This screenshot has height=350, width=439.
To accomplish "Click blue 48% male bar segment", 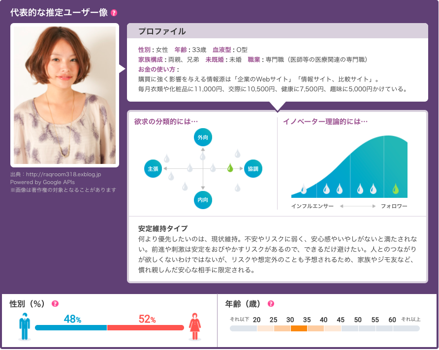I will click(x=71, y=327).
